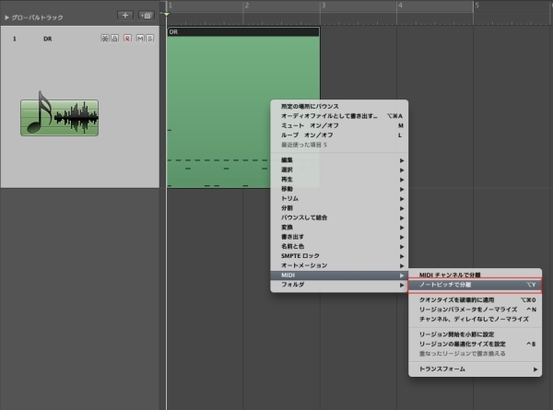Click track number 1 in the track header
This screenshot has height=410, width=553.
tap(15, 39)
